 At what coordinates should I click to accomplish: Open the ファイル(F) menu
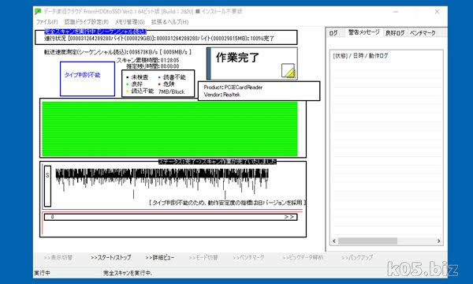point(47,22)
